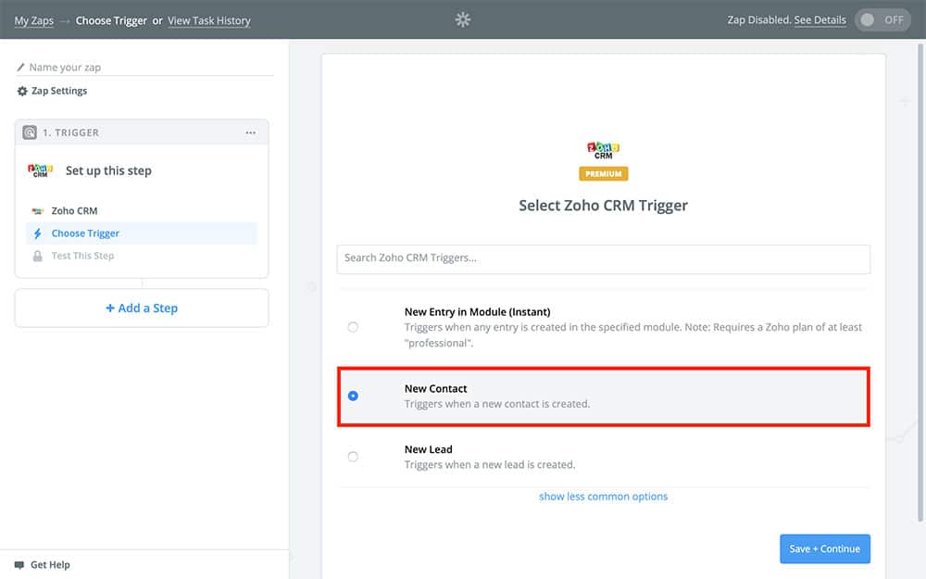926x579 pixels.
Task: Open the trigger step three-dot menu
Action: [250, 132]
